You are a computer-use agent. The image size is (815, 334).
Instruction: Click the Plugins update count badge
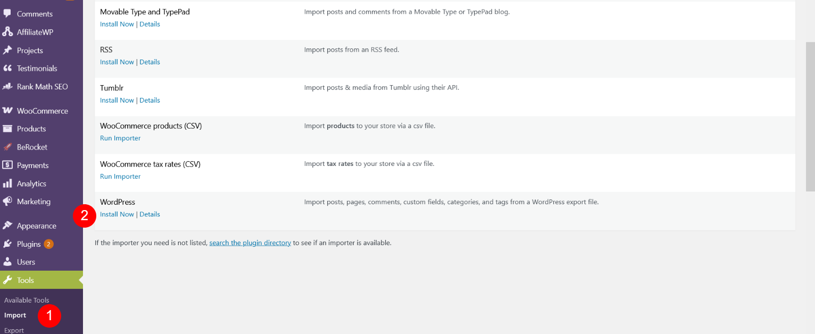click(48, 244)
